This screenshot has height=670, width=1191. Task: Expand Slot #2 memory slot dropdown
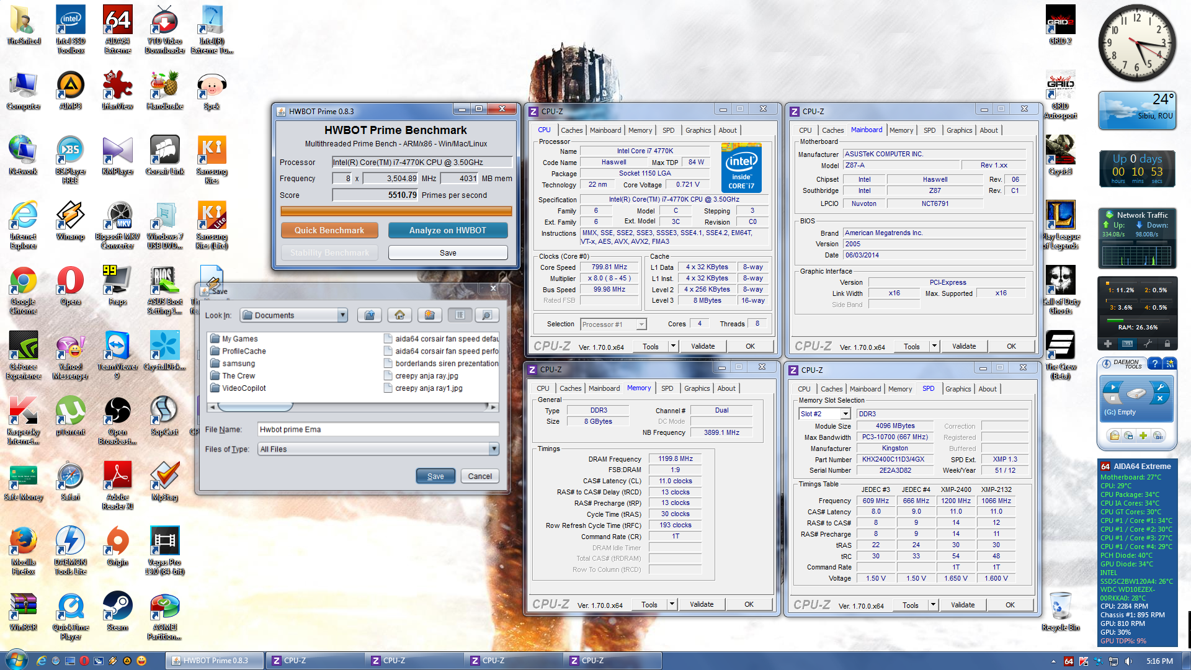[x=845, y=414]
